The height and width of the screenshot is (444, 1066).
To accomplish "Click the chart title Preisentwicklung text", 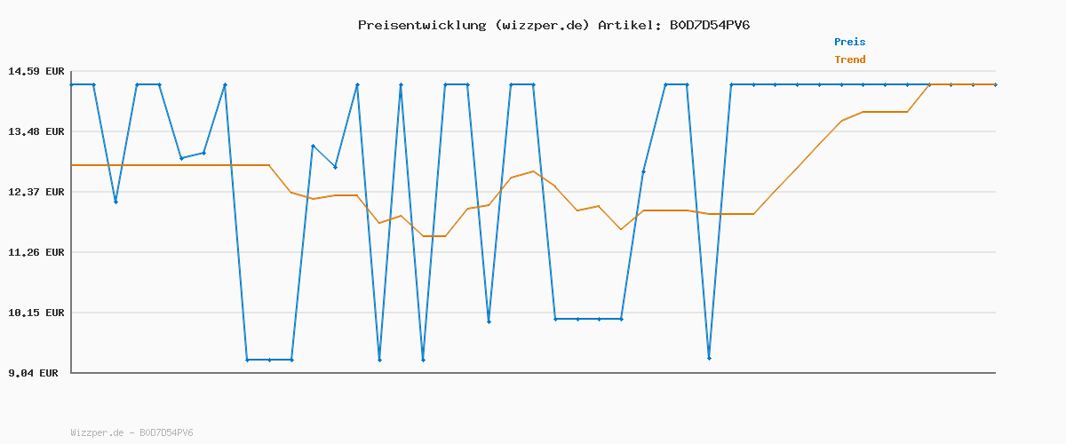I will [x=422, y=25].
